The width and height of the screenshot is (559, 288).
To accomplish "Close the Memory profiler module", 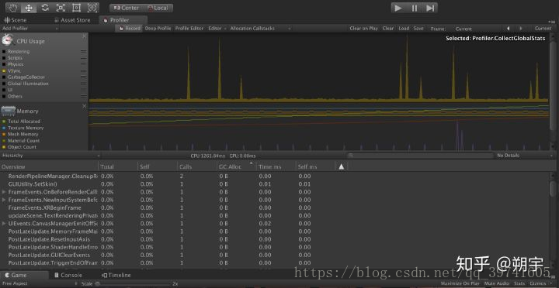I will [85, 106].
